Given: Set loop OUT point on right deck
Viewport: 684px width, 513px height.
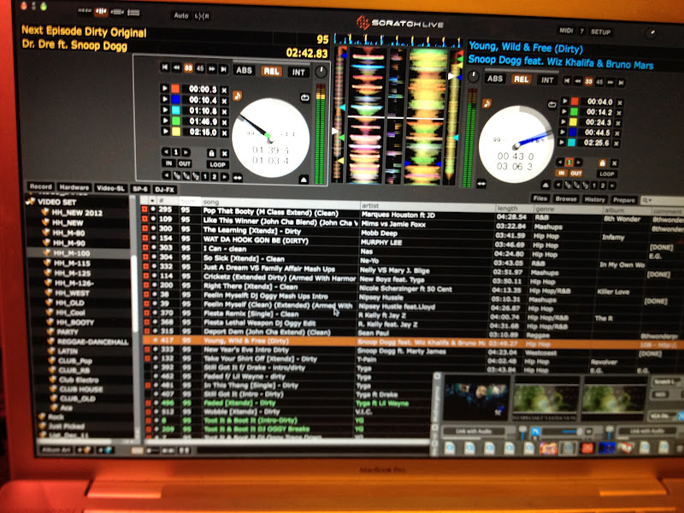Looking at the screenshot, I should [x=575, y=174].
